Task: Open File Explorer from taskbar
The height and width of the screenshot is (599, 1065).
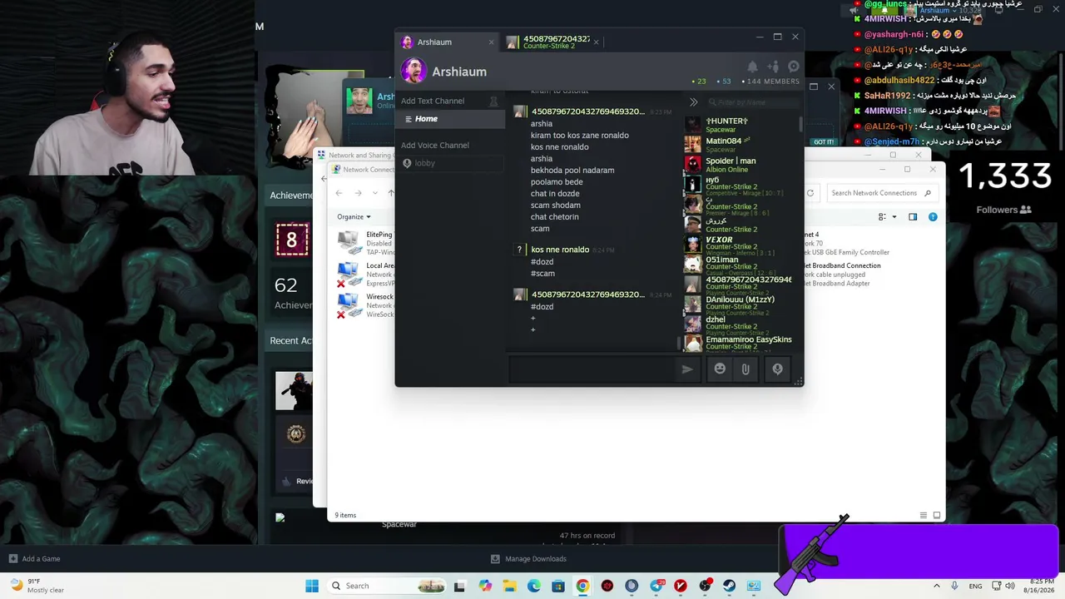Action: coord(509,586)
